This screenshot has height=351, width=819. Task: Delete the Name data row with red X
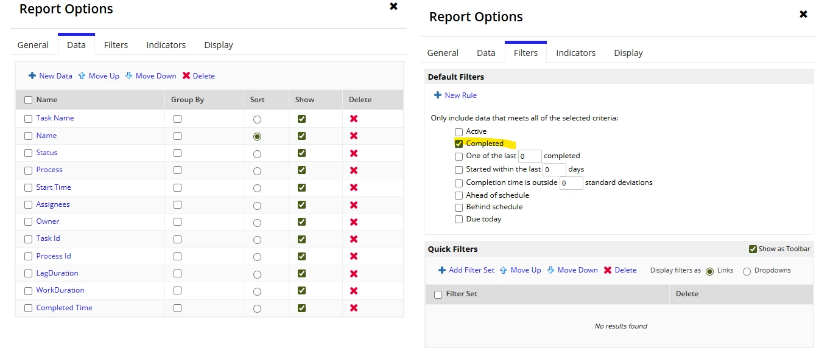coord(353,136)
